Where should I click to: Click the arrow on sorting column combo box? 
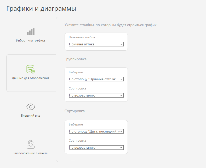coord(121,131)
